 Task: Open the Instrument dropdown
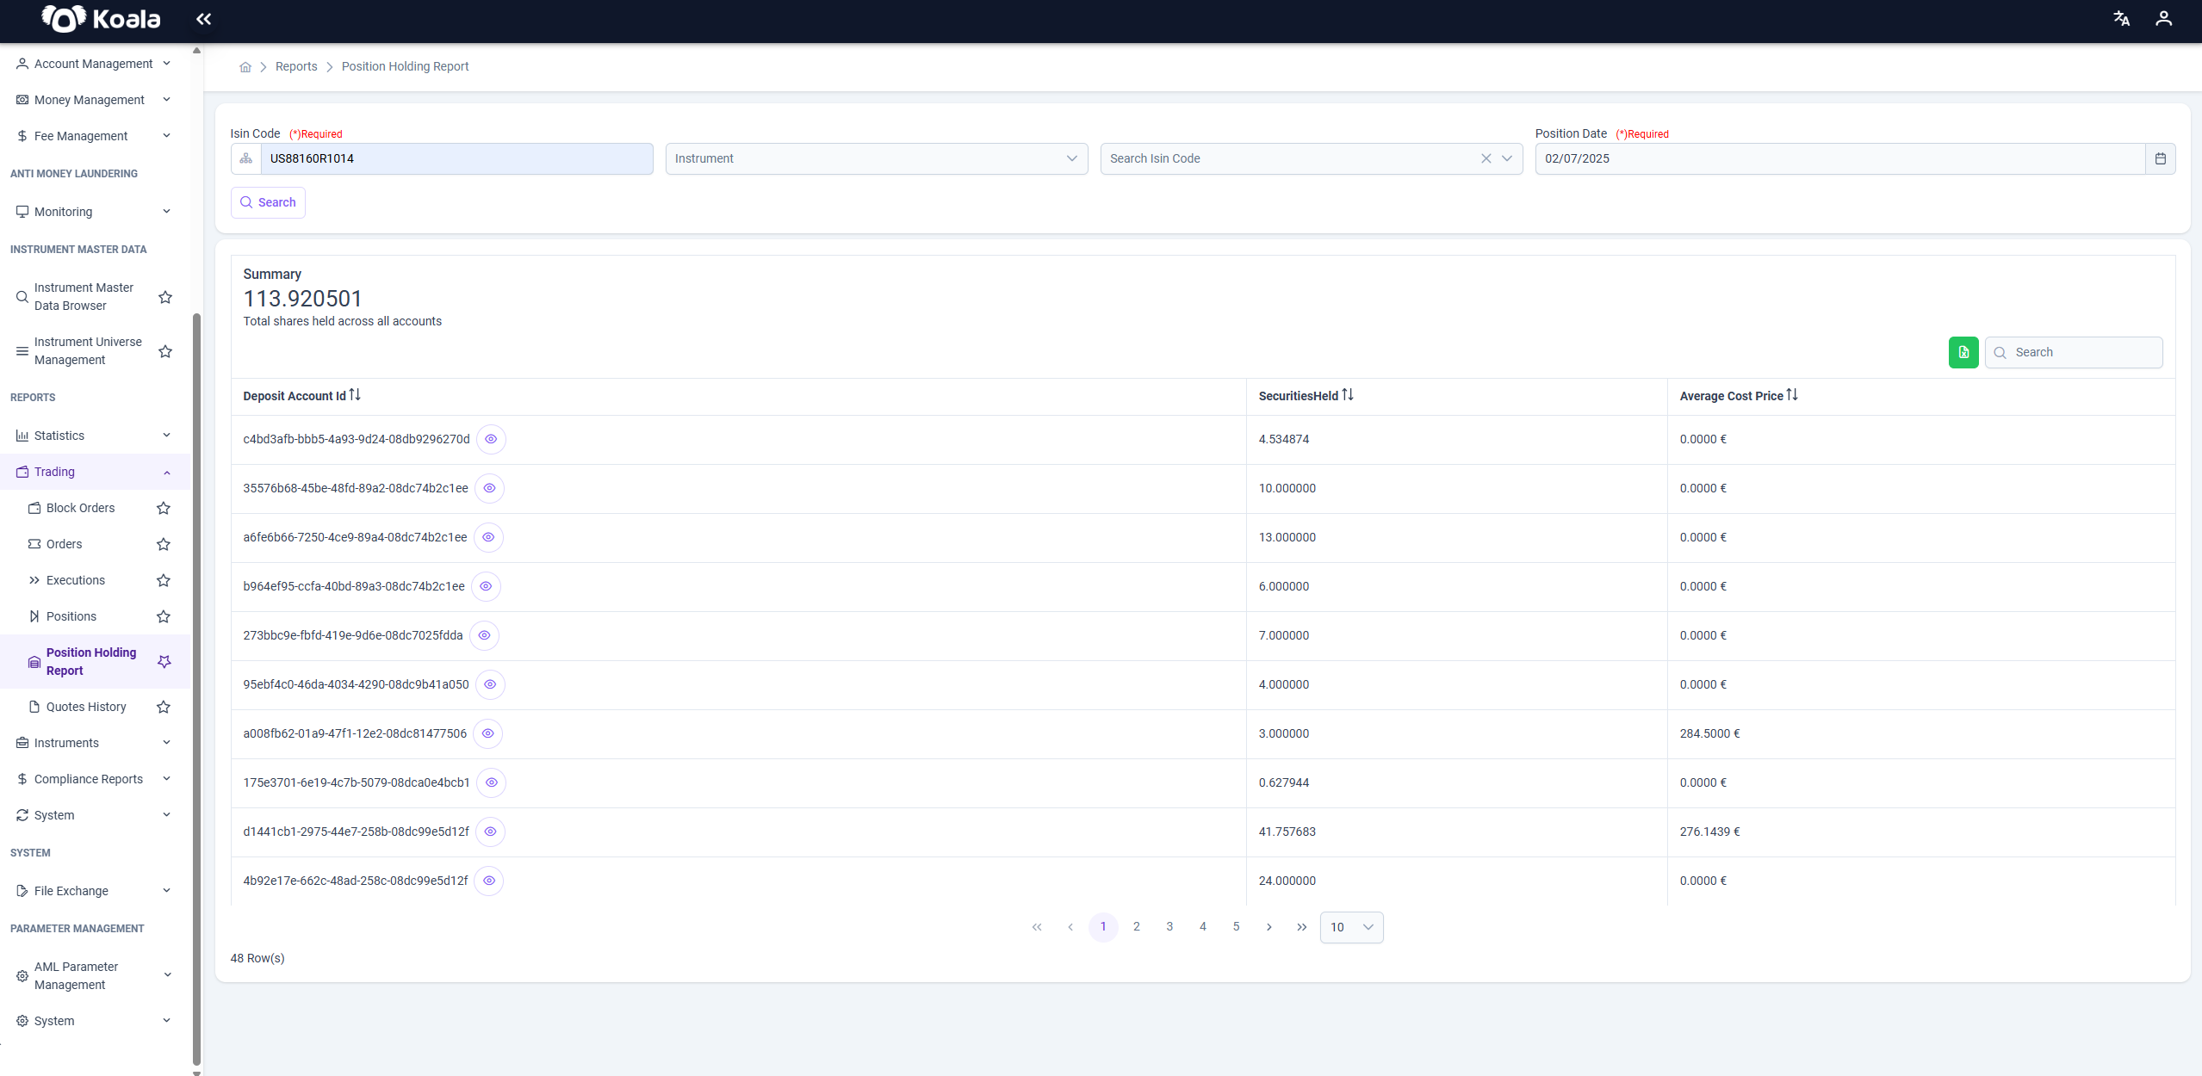pyautogui.click(x=877, y=159)
